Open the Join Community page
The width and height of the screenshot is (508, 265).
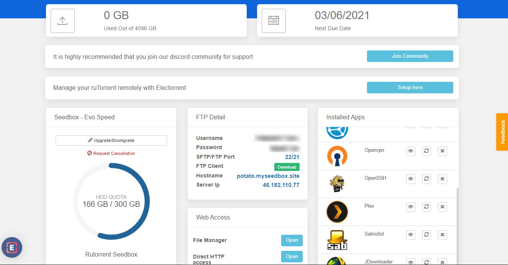(x=410, y=56)
